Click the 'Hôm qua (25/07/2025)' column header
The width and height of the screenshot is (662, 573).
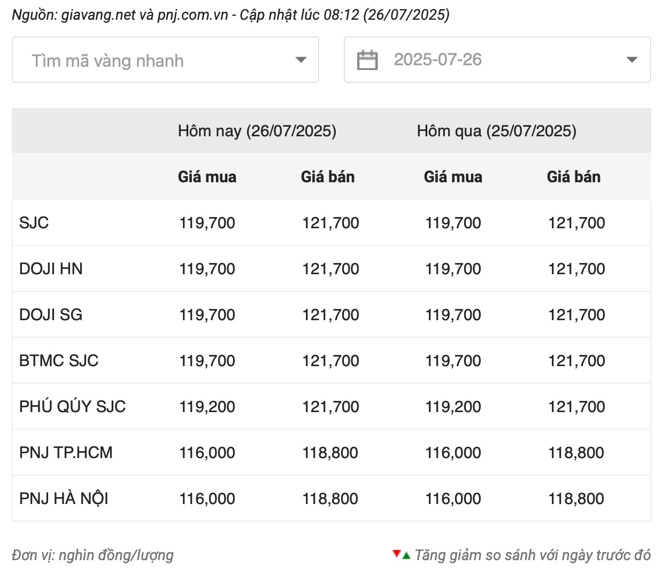tap(496, 131)
